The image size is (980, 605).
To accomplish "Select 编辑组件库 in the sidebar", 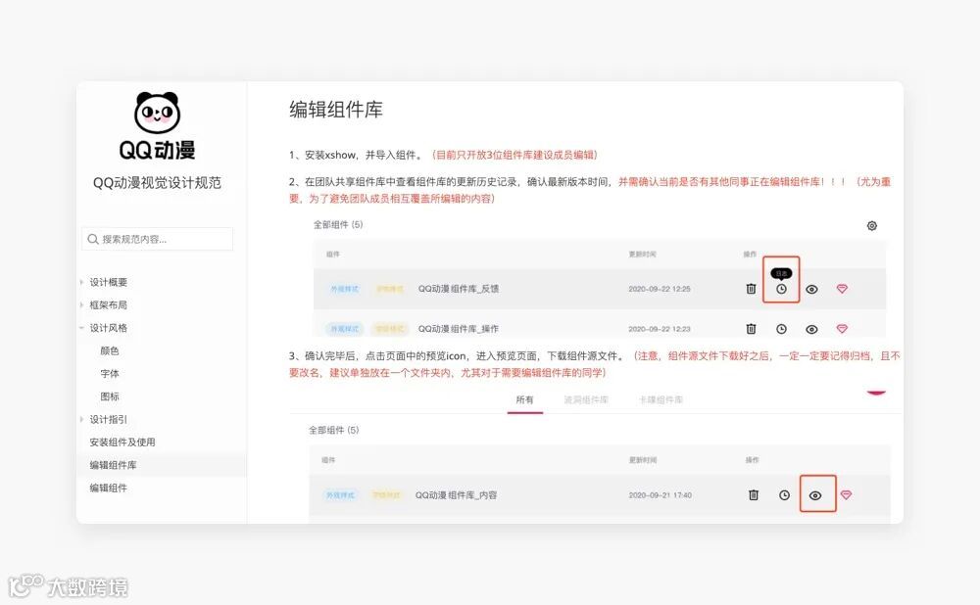I will click(113, 465).
